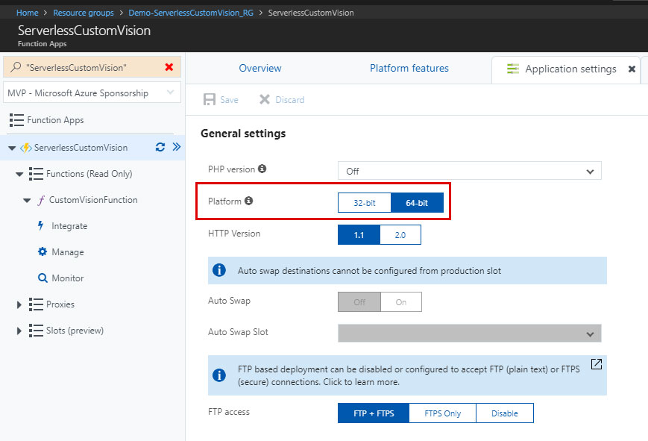648x441 pixels.
Task: Open Integrate under CustomVisionFunction
Action: point(69,226)
